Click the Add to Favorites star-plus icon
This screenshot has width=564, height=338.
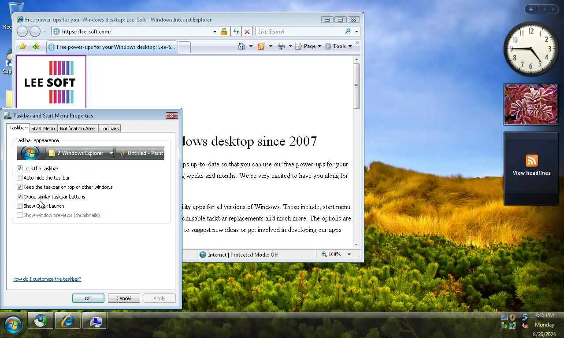(36, 46)
